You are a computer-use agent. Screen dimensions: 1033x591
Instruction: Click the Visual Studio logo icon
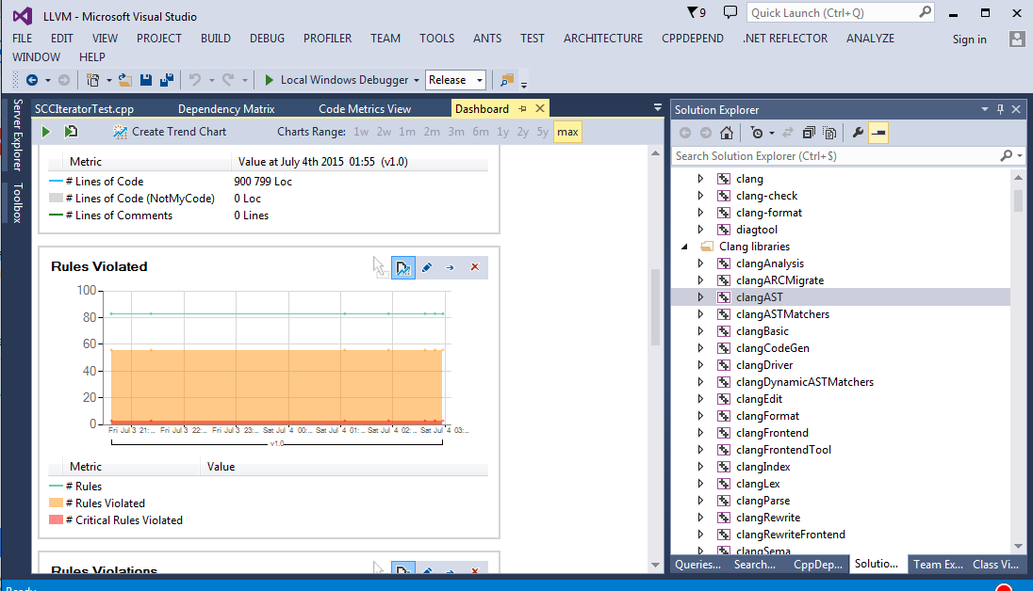tap(23, 16)
